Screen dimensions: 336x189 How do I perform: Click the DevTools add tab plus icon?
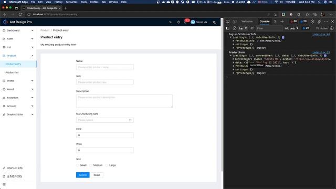coord(282,22)
